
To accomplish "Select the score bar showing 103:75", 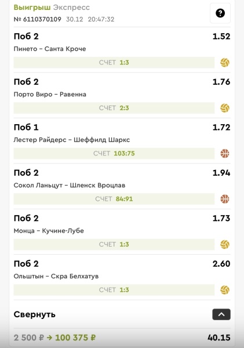I will click(114, 154).
